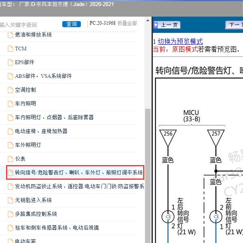Click 左后转向信号灯 bulb symbol
This screenshot has height=243, width=243.
[168, 217]
